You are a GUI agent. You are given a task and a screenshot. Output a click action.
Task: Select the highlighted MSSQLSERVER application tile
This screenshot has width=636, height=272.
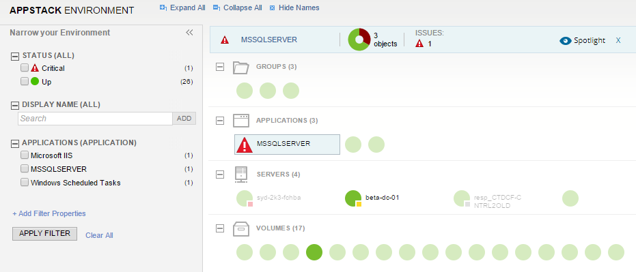287,145
